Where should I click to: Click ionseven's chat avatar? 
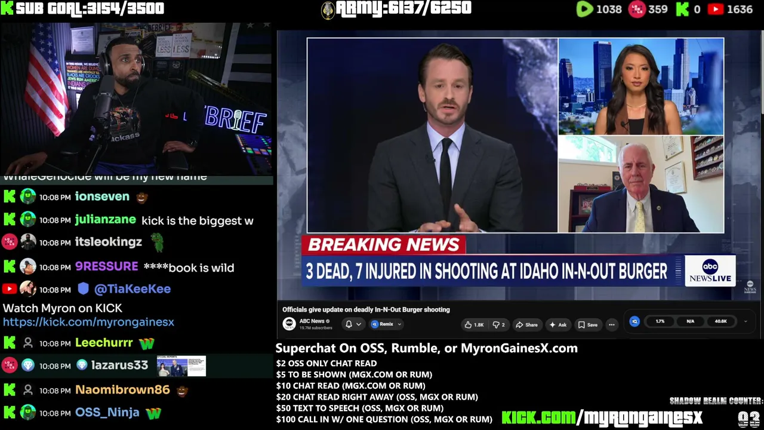(28, 196)
